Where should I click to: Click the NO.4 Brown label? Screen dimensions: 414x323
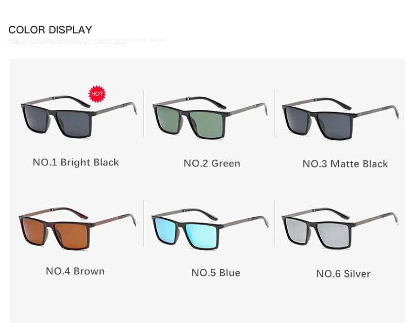click(x=75, y=271)
